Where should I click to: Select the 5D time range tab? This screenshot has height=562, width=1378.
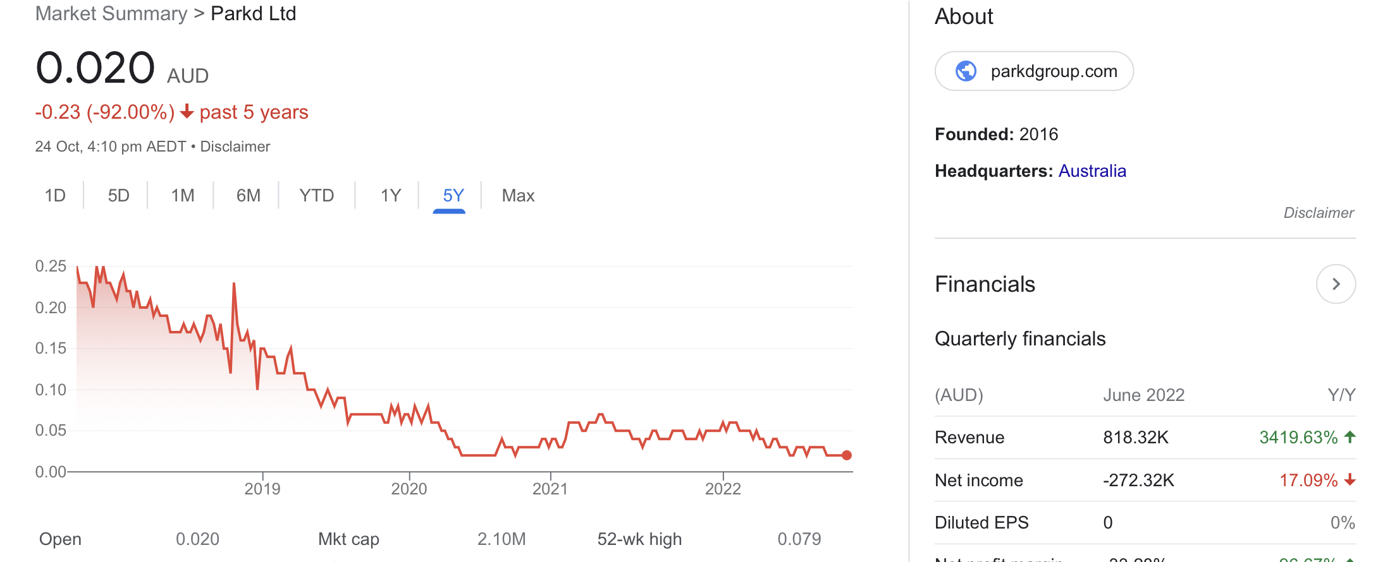118,196
